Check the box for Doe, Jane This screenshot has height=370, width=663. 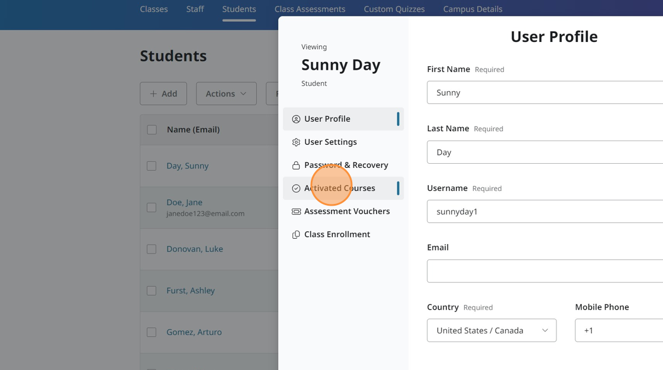(152, 207)
